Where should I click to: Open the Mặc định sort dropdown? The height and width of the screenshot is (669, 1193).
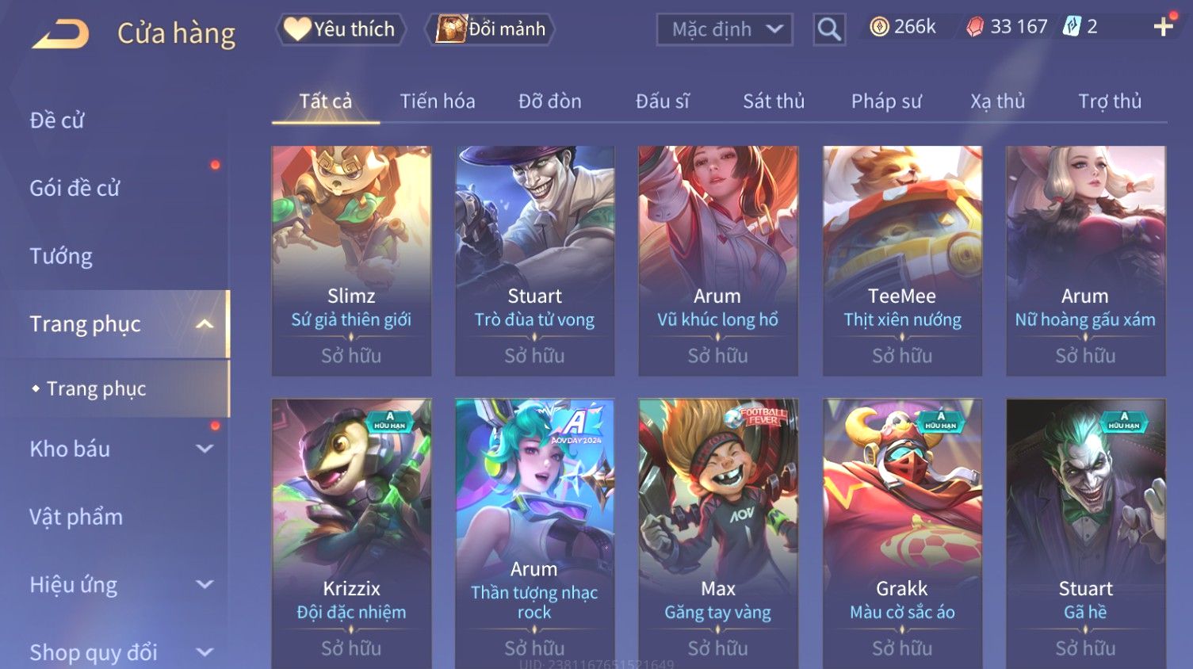[725, 30]
